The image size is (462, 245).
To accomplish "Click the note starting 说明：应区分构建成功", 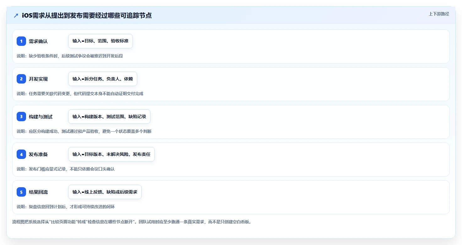I will 84,131.
